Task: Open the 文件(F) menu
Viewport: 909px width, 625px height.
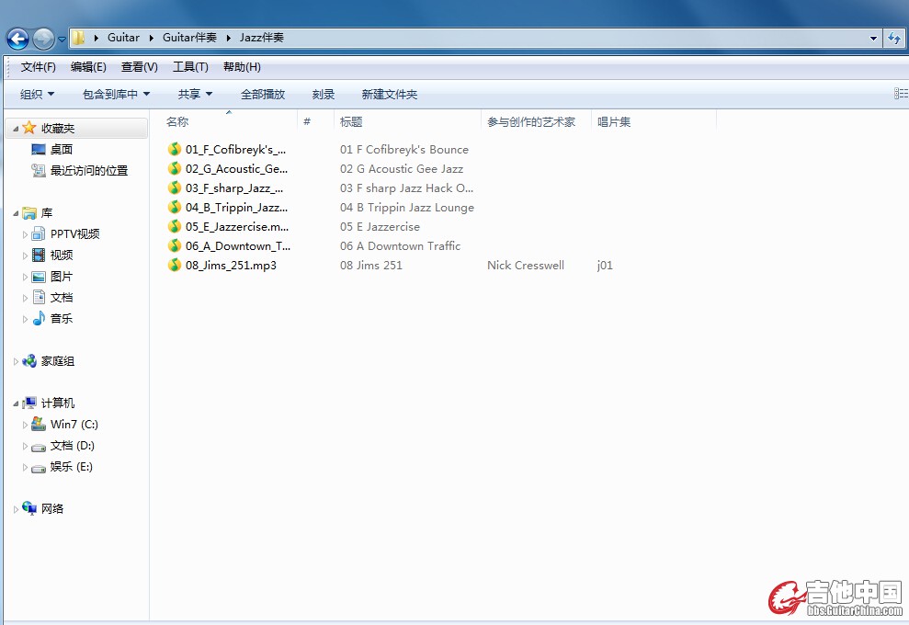Action: pyautogui.click(x=39, y=67)
